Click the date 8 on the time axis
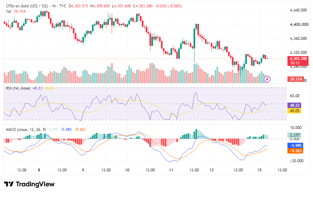Screen dimensions: 313x201 tap(39, 170)
